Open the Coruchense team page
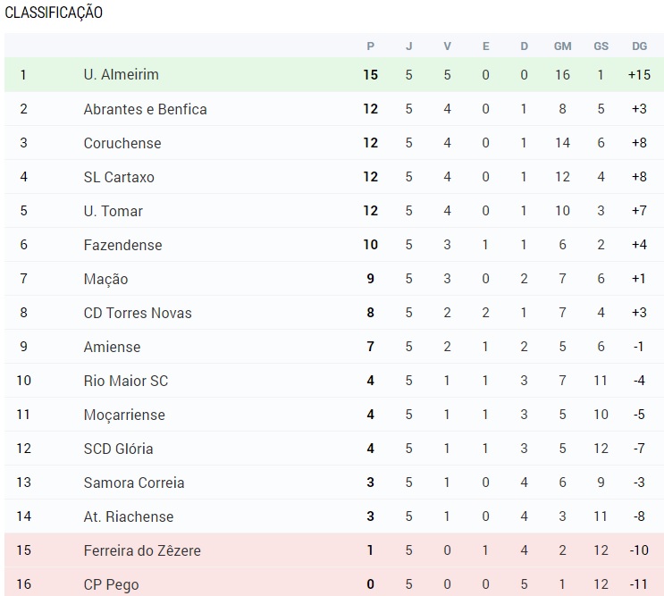This screenshot has height=596, width=664. 122,143
